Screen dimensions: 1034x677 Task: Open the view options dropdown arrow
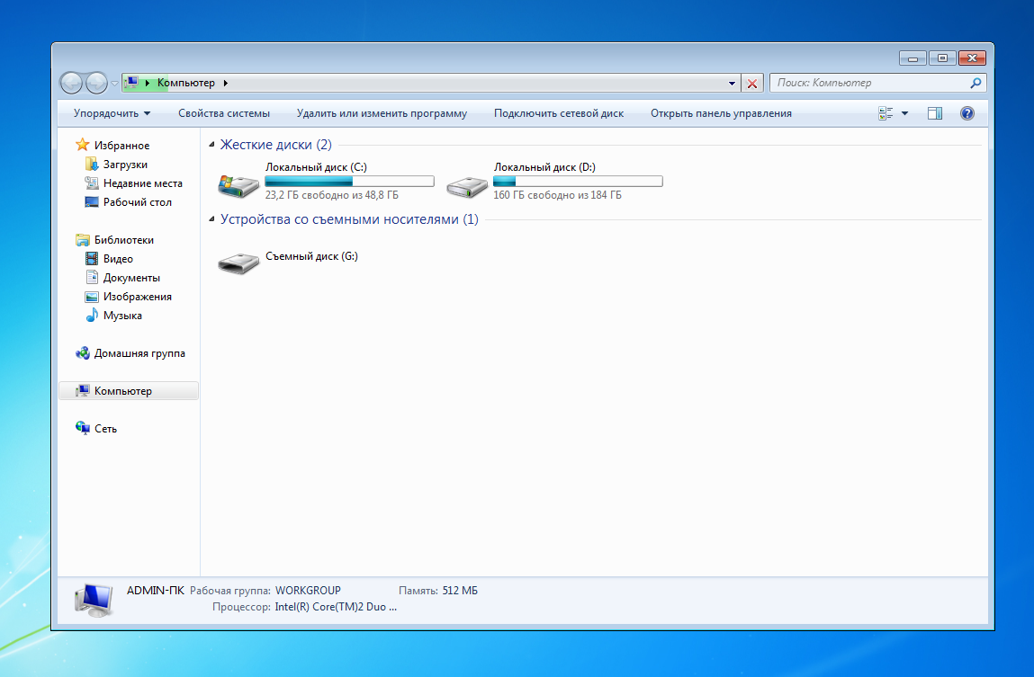[904, 113]
